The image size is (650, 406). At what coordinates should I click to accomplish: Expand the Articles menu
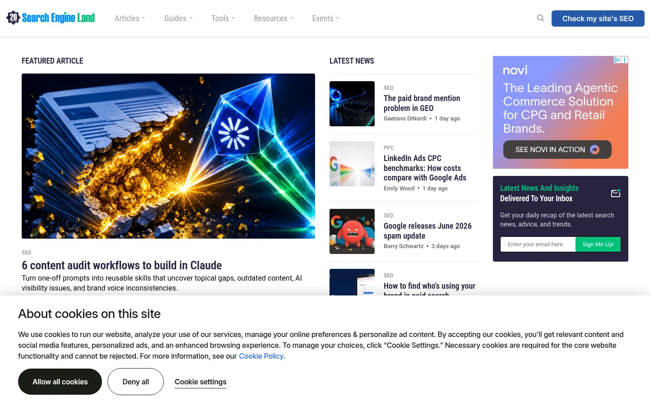point(130,18)
